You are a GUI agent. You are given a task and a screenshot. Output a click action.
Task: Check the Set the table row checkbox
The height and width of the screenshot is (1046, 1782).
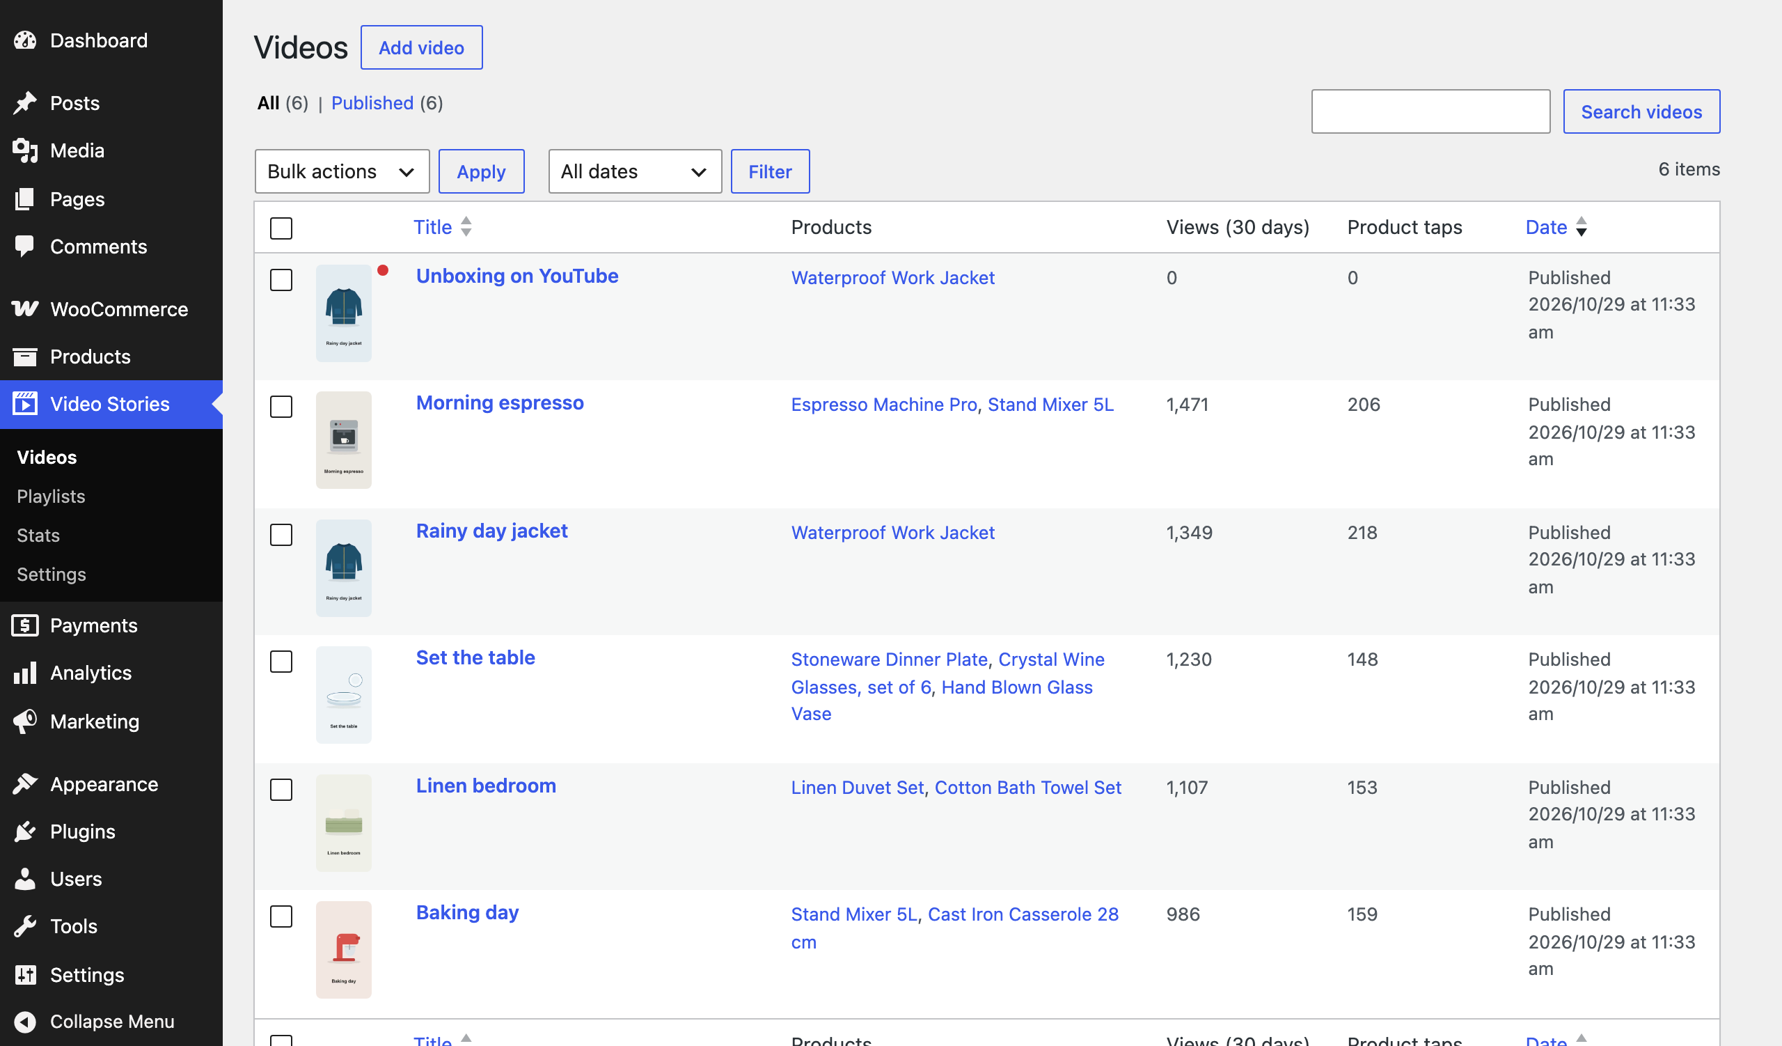pyautogui.click(x=281, y=662)
